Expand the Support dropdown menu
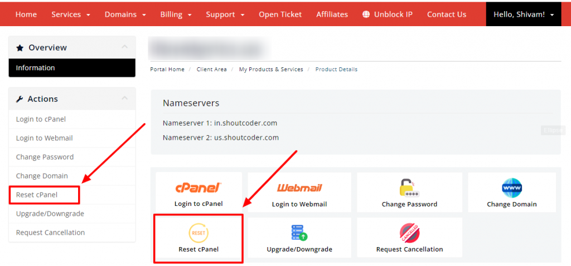Image resolution: width=571 pixels, height=266 pixels. [x=225, y=14]
